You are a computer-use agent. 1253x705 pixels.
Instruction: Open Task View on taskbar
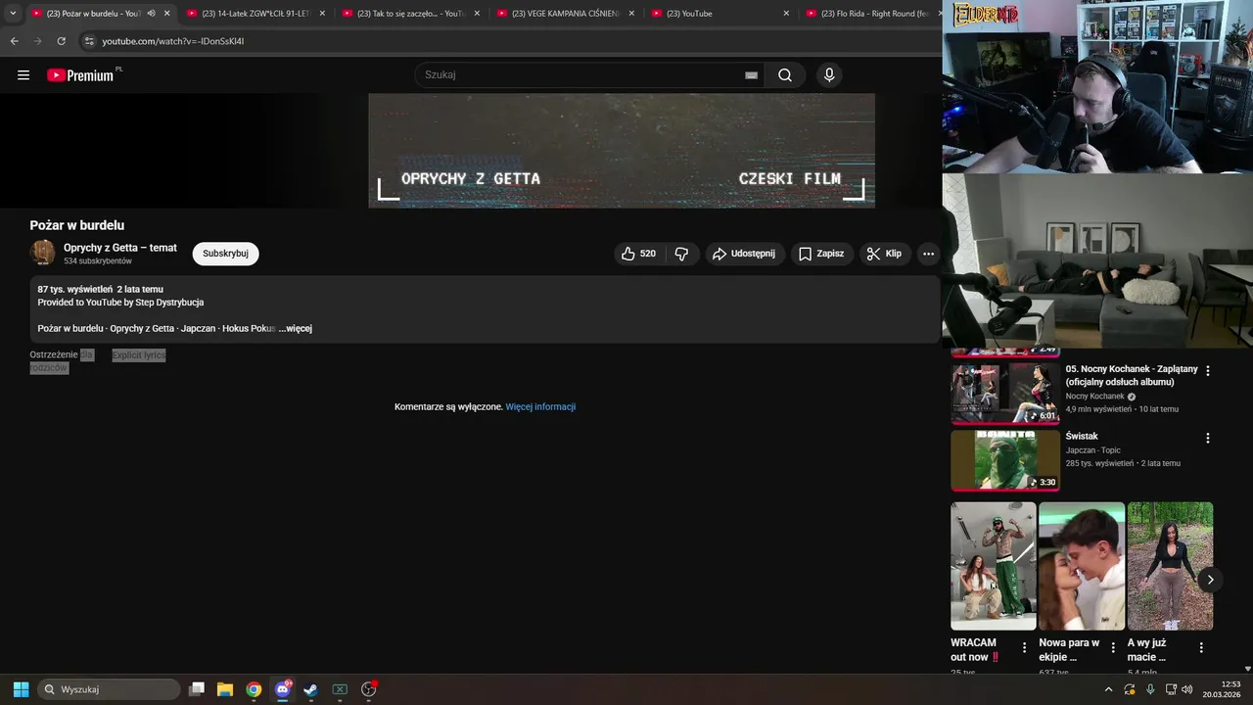197,689
